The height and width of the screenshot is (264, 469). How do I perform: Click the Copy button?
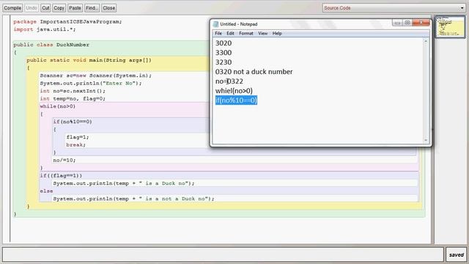pos(59,8)
